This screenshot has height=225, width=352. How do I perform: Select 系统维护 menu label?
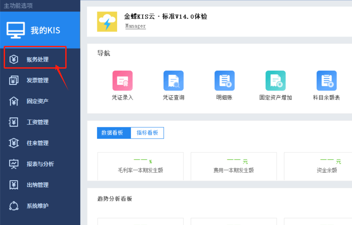pos(37,206)
